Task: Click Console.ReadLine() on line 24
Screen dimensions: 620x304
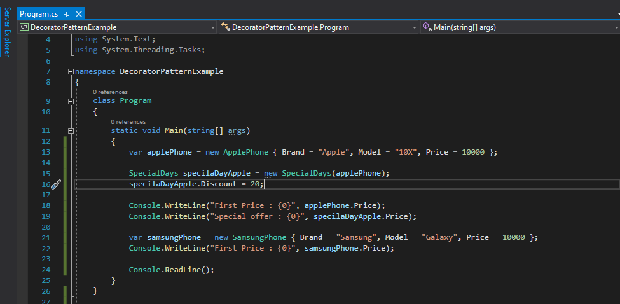Action: pos(171,270)
